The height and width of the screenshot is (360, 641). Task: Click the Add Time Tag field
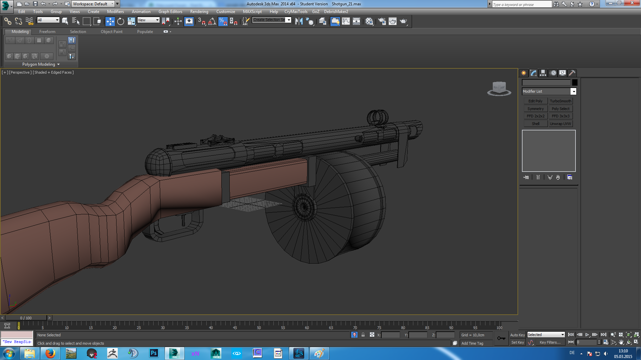point(476,343)
